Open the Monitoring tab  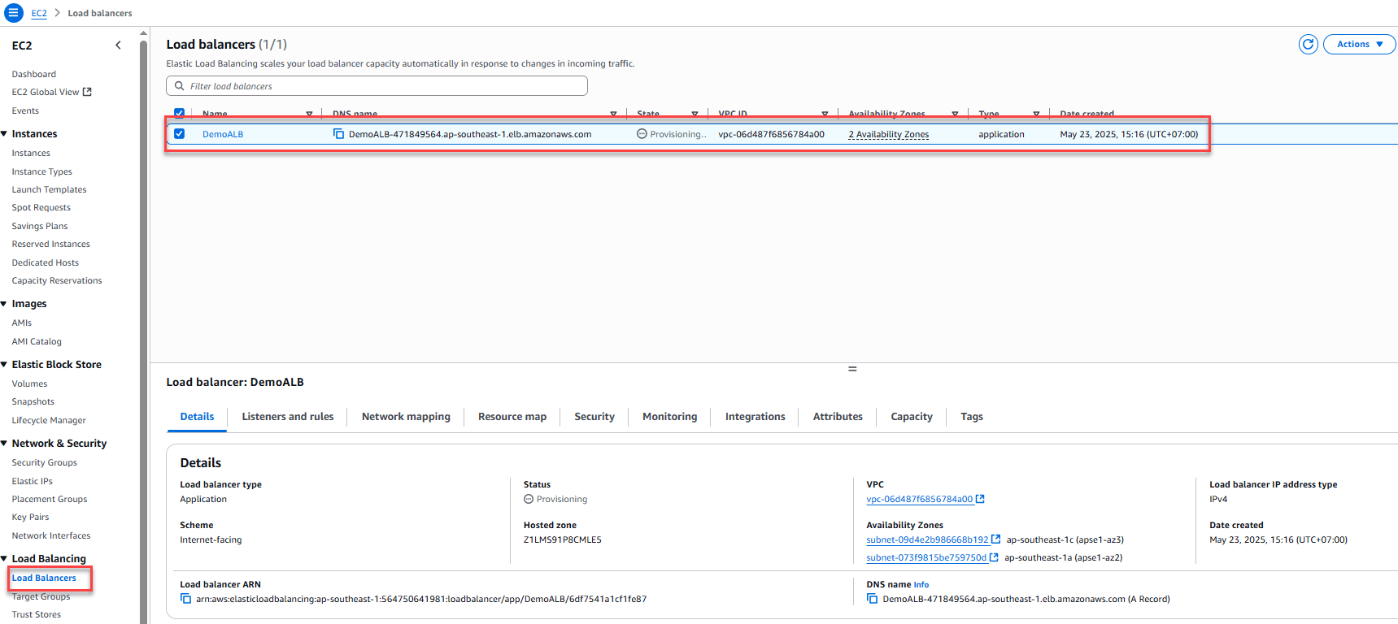tap(669, 417)
